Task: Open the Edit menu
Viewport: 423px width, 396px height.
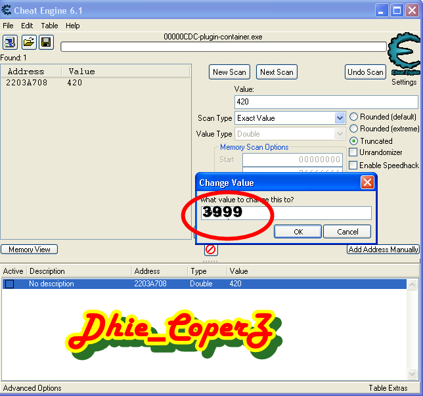Action: click(27, 26)
